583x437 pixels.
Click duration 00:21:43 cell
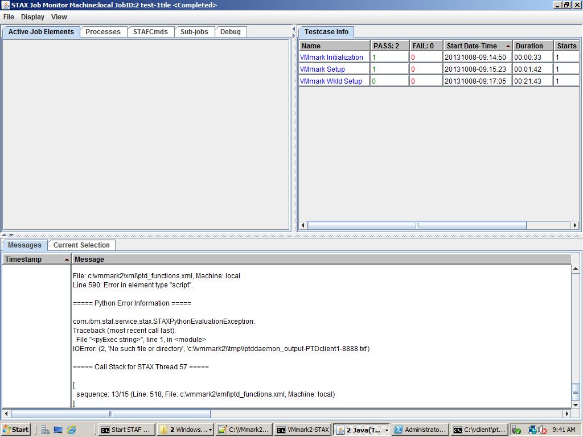pos(532,81)
